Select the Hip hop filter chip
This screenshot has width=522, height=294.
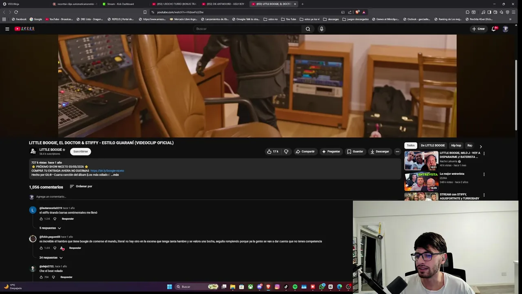pos(456,145)
